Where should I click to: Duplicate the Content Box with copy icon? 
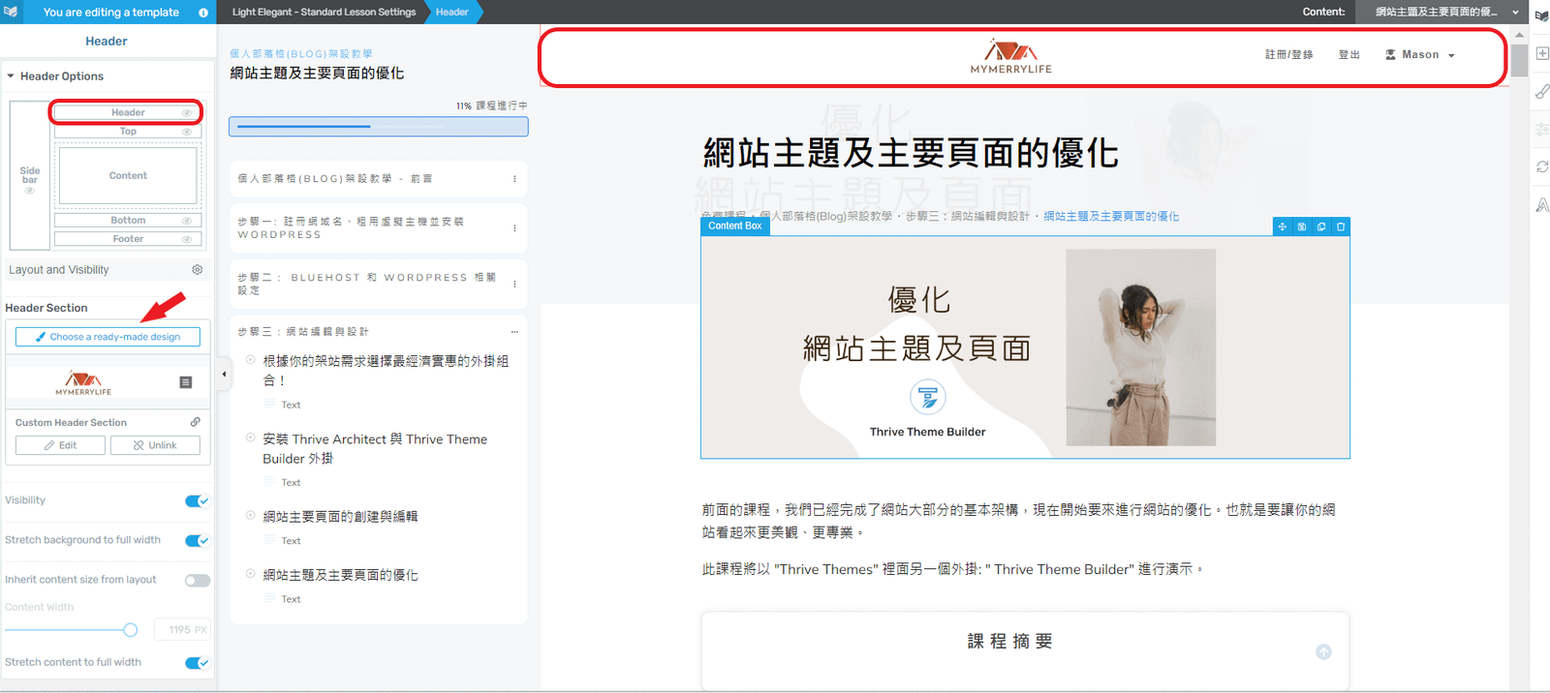pyautogui.click(x=1321, y=226)
